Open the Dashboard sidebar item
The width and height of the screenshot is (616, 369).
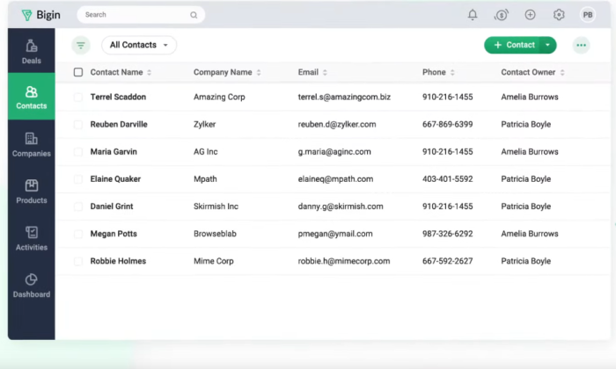pyautogui.click(x=32, y=286)
